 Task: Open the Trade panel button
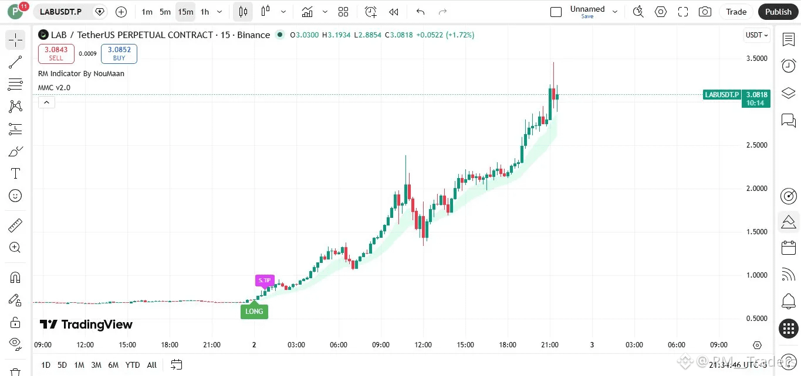736,12
